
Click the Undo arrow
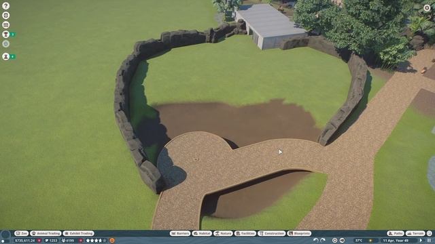coord(315,241)
